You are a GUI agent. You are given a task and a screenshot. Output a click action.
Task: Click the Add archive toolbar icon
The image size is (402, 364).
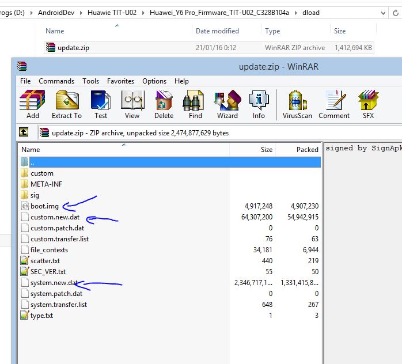(x=32, y=104)
